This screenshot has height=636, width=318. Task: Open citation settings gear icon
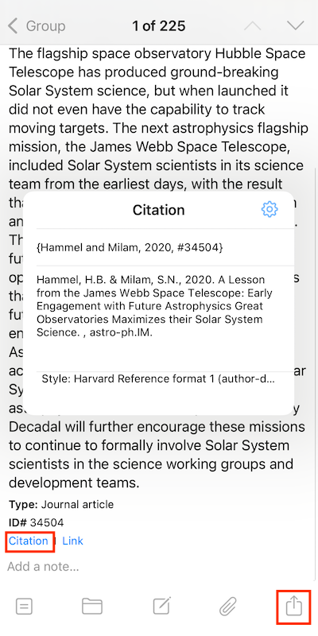[x=270, y=209]
